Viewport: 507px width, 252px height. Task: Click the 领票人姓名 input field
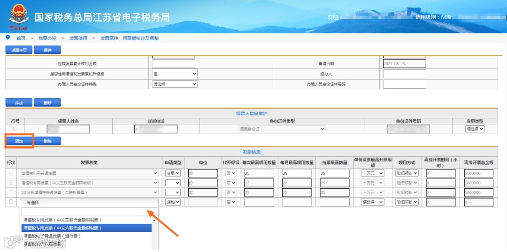[x=68, y=129]
